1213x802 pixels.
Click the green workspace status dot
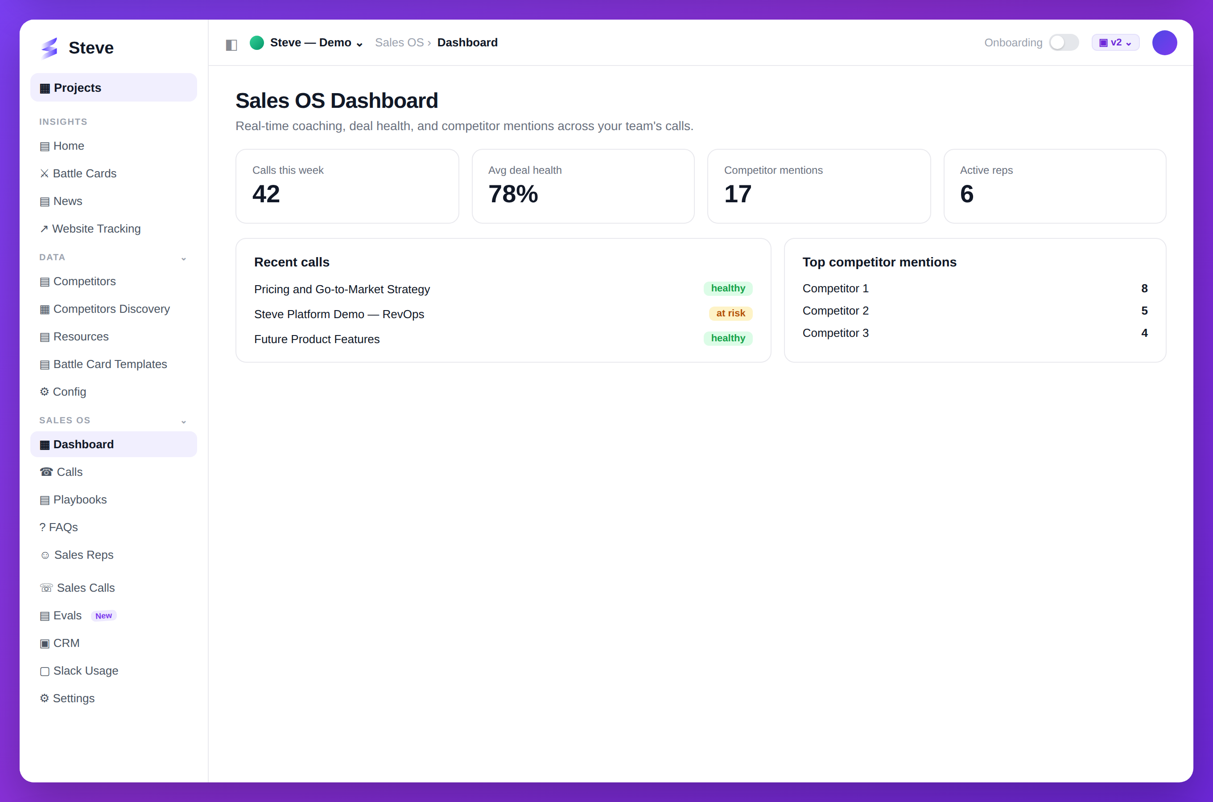coord(257,42)
